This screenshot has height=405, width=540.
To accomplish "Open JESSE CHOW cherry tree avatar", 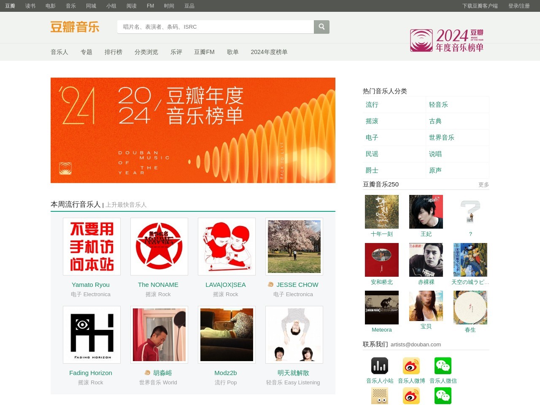I will 294,246.
